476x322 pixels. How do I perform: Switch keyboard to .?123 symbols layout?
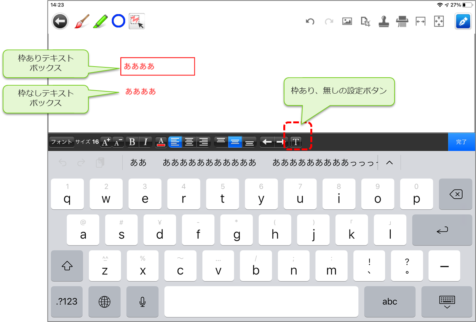[67, 301]
